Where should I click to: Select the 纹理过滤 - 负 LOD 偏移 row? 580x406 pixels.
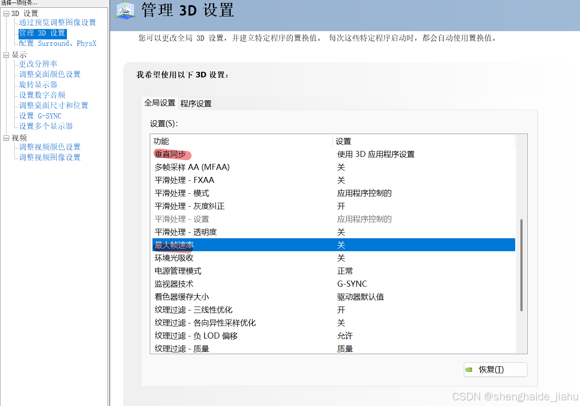click(333, 336)
